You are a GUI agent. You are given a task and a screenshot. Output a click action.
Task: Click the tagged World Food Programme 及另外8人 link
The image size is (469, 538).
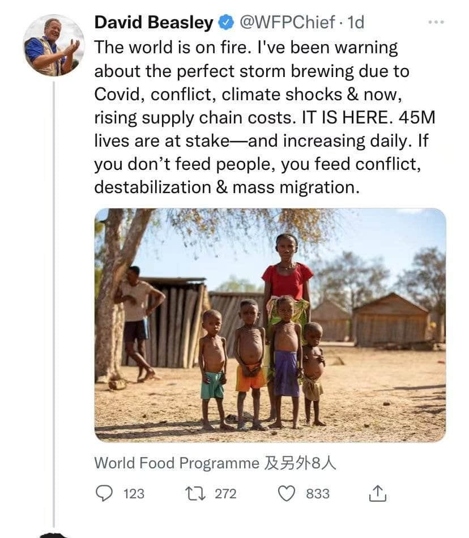(x=215, y=463)
